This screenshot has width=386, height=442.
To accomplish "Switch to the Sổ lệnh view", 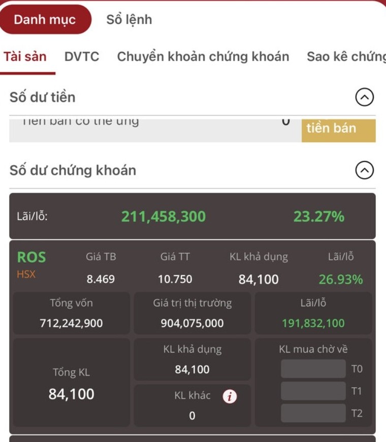I will pos(129,20).
